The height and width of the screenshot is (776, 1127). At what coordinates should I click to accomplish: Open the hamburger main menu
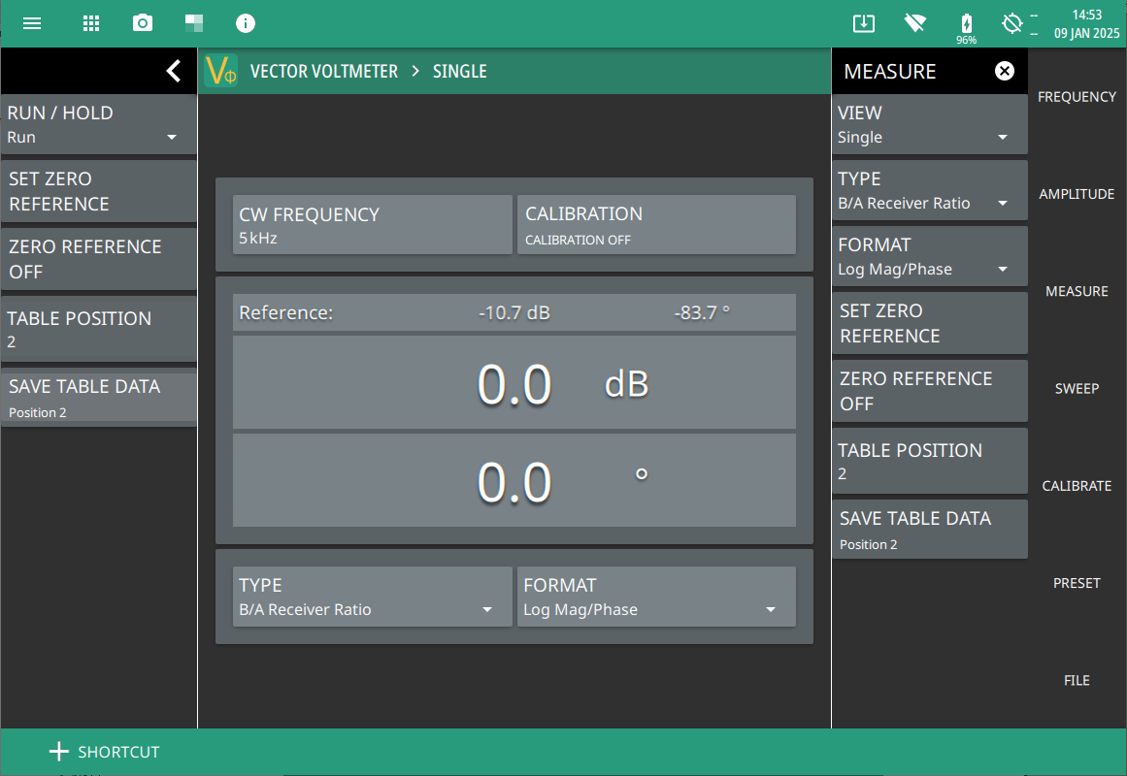[32, 23]
